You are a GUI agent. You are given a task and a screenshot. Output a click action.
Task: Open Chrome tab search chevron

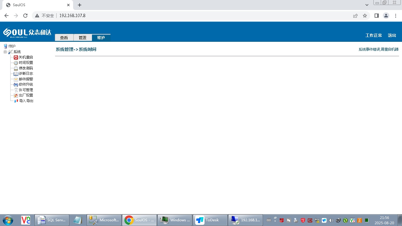coord(367,5)
